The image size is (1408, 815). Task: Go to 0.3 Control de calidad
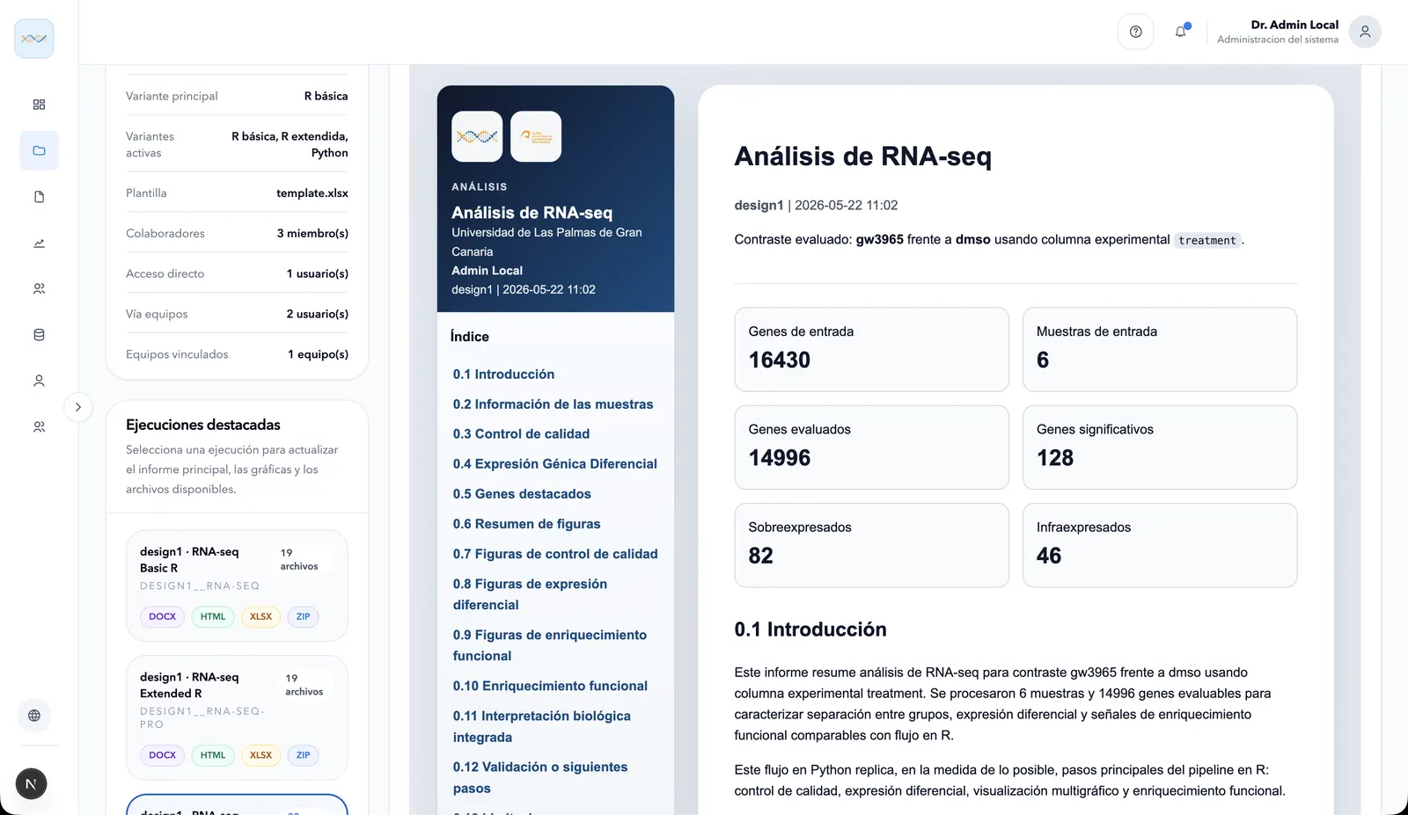(521, 434)
